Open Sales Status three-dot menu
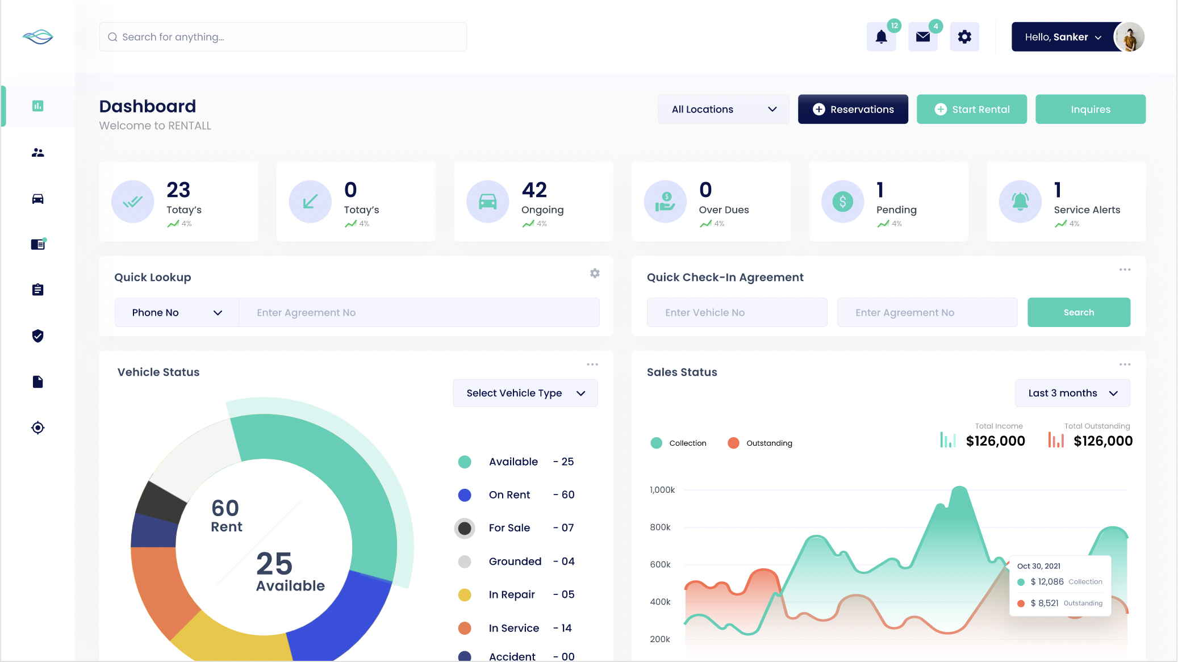The width and height of the screenshot is (1178, 662). coord(1125,364)
